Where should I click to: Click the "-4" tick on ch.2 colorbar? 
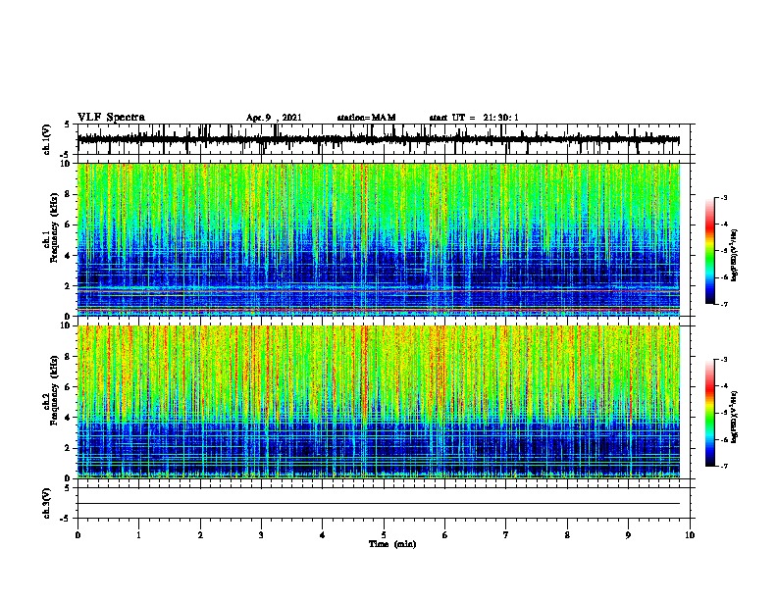724,386
